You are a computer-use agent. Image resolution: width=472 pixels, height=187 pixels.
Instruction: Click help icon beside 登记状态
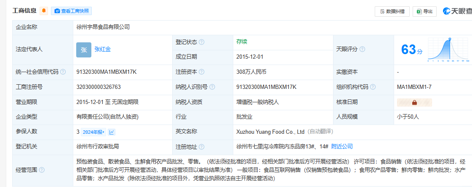pyautogui.click(x=201, y=42)
